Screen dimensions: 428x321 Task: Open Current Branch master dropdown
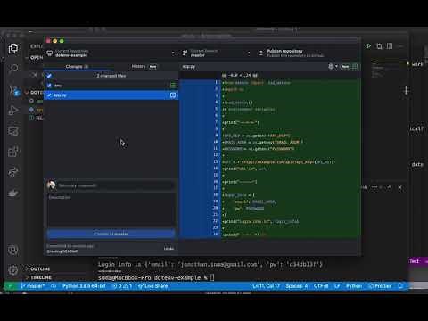[x=216, y=53]
